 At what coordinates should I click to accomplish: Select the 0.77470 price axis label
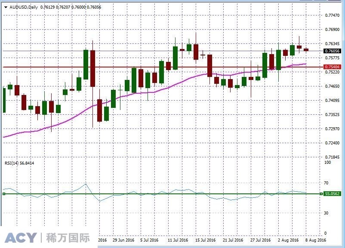332,15
